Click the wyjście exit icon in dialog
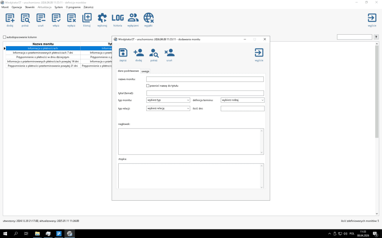 point(259,53)
